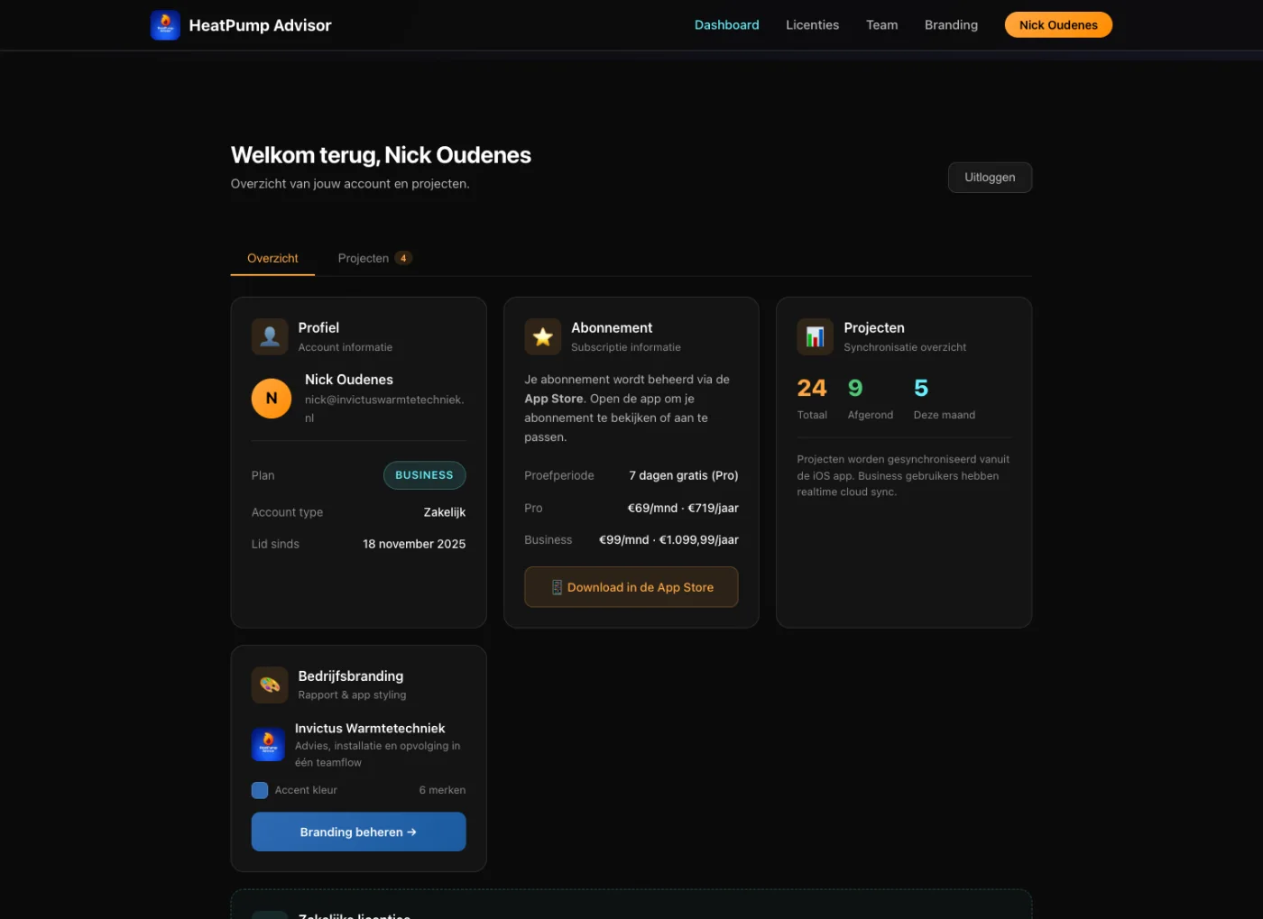Click the Profiel account information icon

click(269, 336)
